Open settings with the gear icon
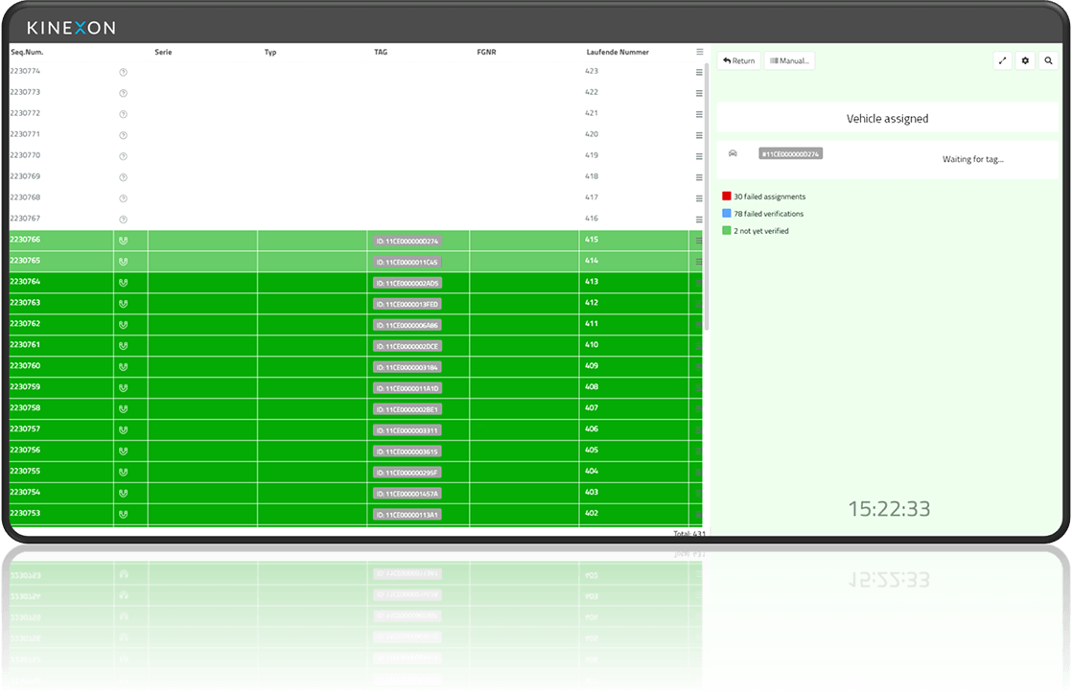Viewport: 1072px width, 695px height. (1025, 60)
